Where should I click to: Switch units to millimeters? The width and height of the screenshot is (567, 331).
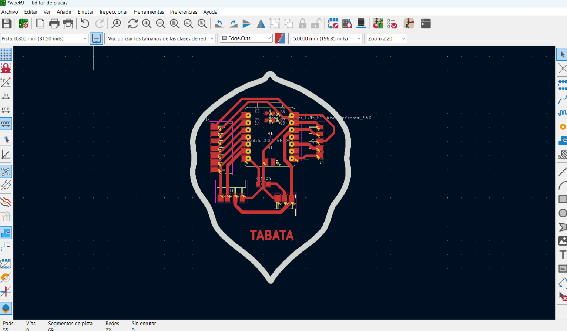click(6, 124)
